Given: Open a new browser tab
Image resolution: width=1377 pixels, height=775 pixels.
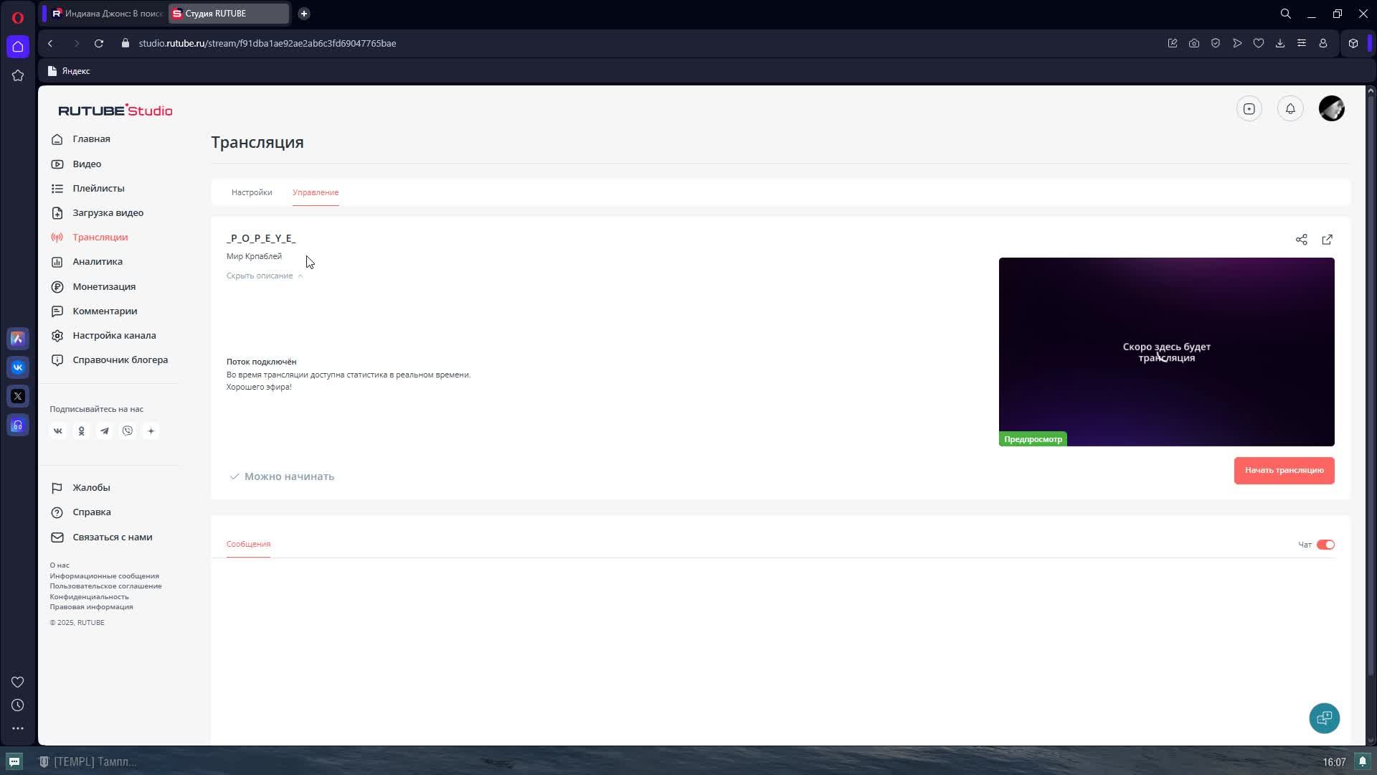Looking at the screenshot, I should [303, 14].
